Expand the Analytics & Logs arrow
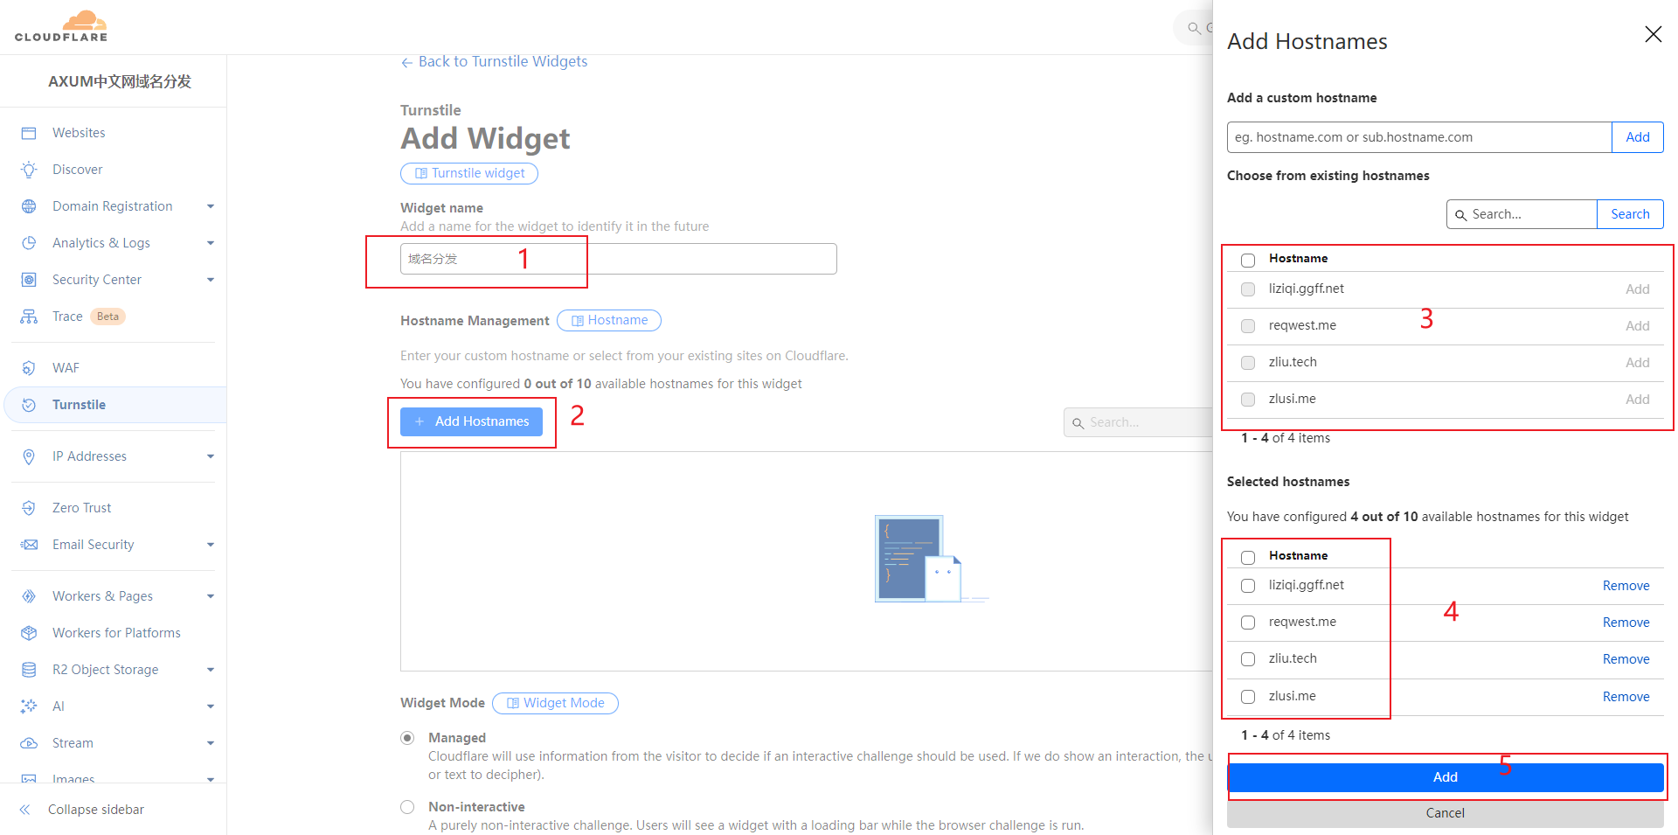The height and width of the screenshot is (835, 1678). (211, 243)
